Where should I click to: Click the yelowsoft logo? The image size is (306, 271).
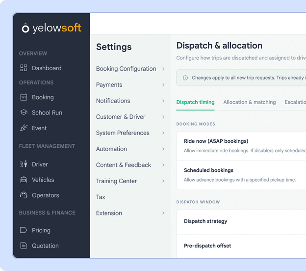coord(51,28)
